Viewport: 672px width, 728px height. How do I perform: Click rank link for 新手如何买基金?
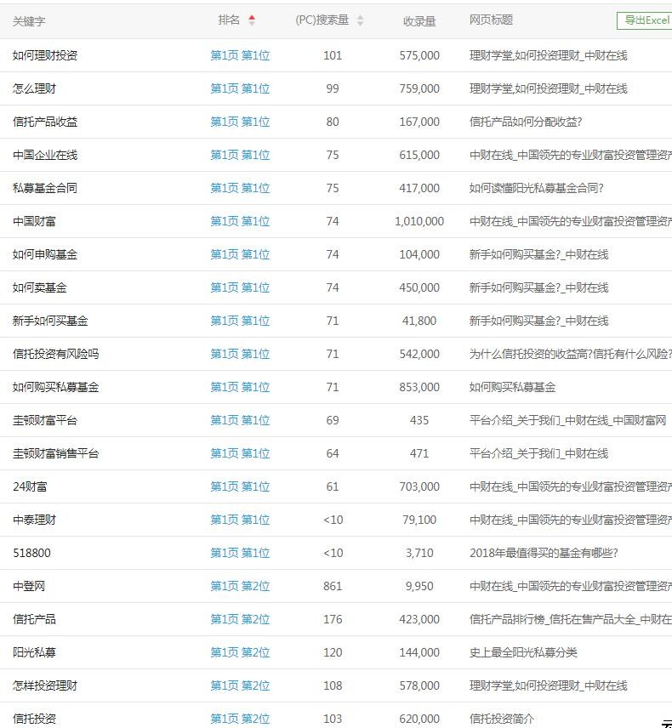[240, 321]
